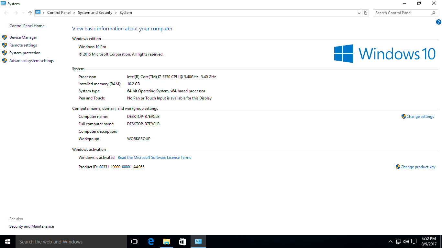Image resolution: width=442 pixels, height=248 pixels.
Task: Open the network tray icon
Action: (398, 242)
